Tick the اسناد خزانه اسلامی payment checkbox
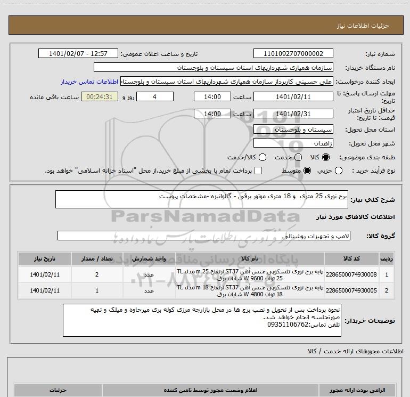 258,171
